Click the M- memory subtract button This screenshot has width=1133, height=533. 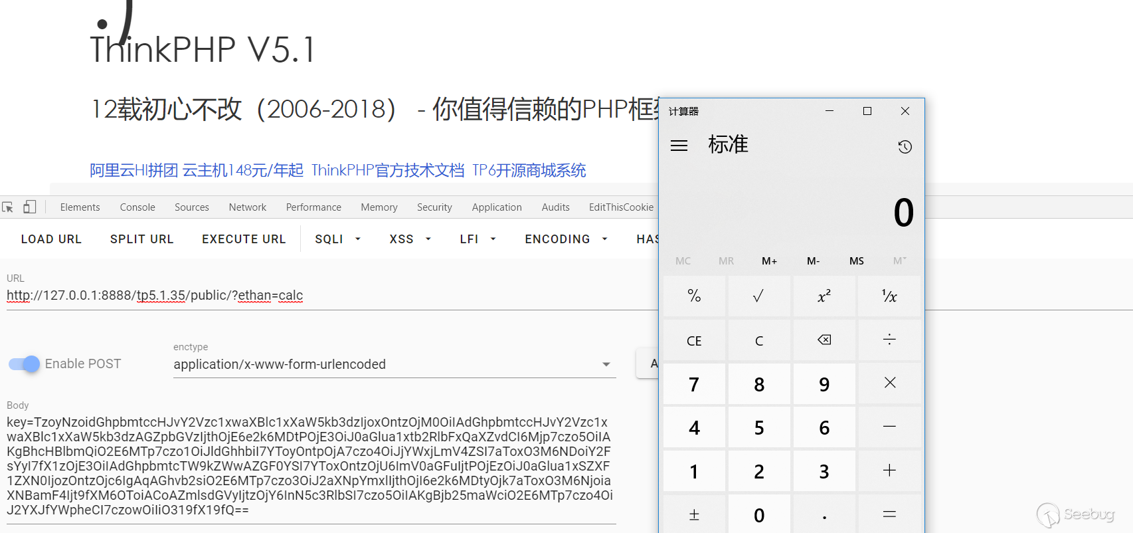coord(813,261)
